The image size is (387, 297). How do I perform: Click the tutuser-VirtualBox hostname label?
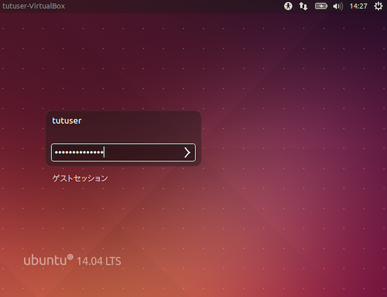click(x=34, y=6)
